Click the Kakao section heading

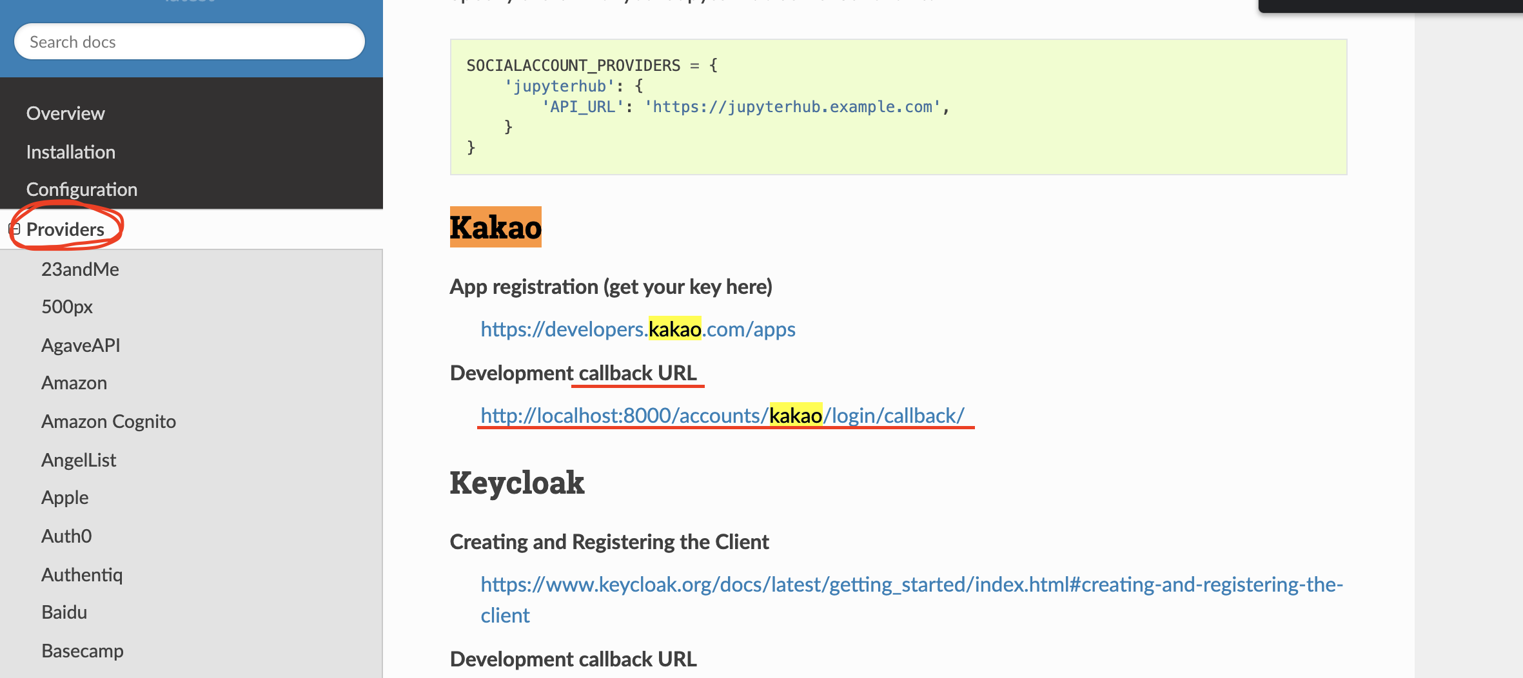(495, 228)
